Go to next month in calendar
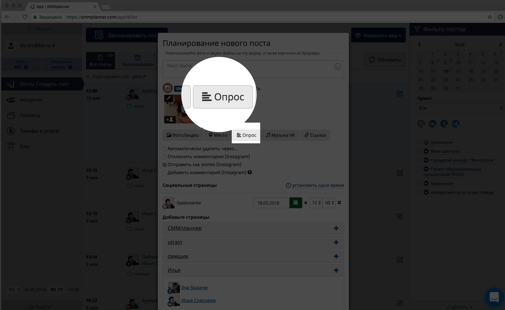The width and height of the screenshot is (505, 310). click(500, 45)
